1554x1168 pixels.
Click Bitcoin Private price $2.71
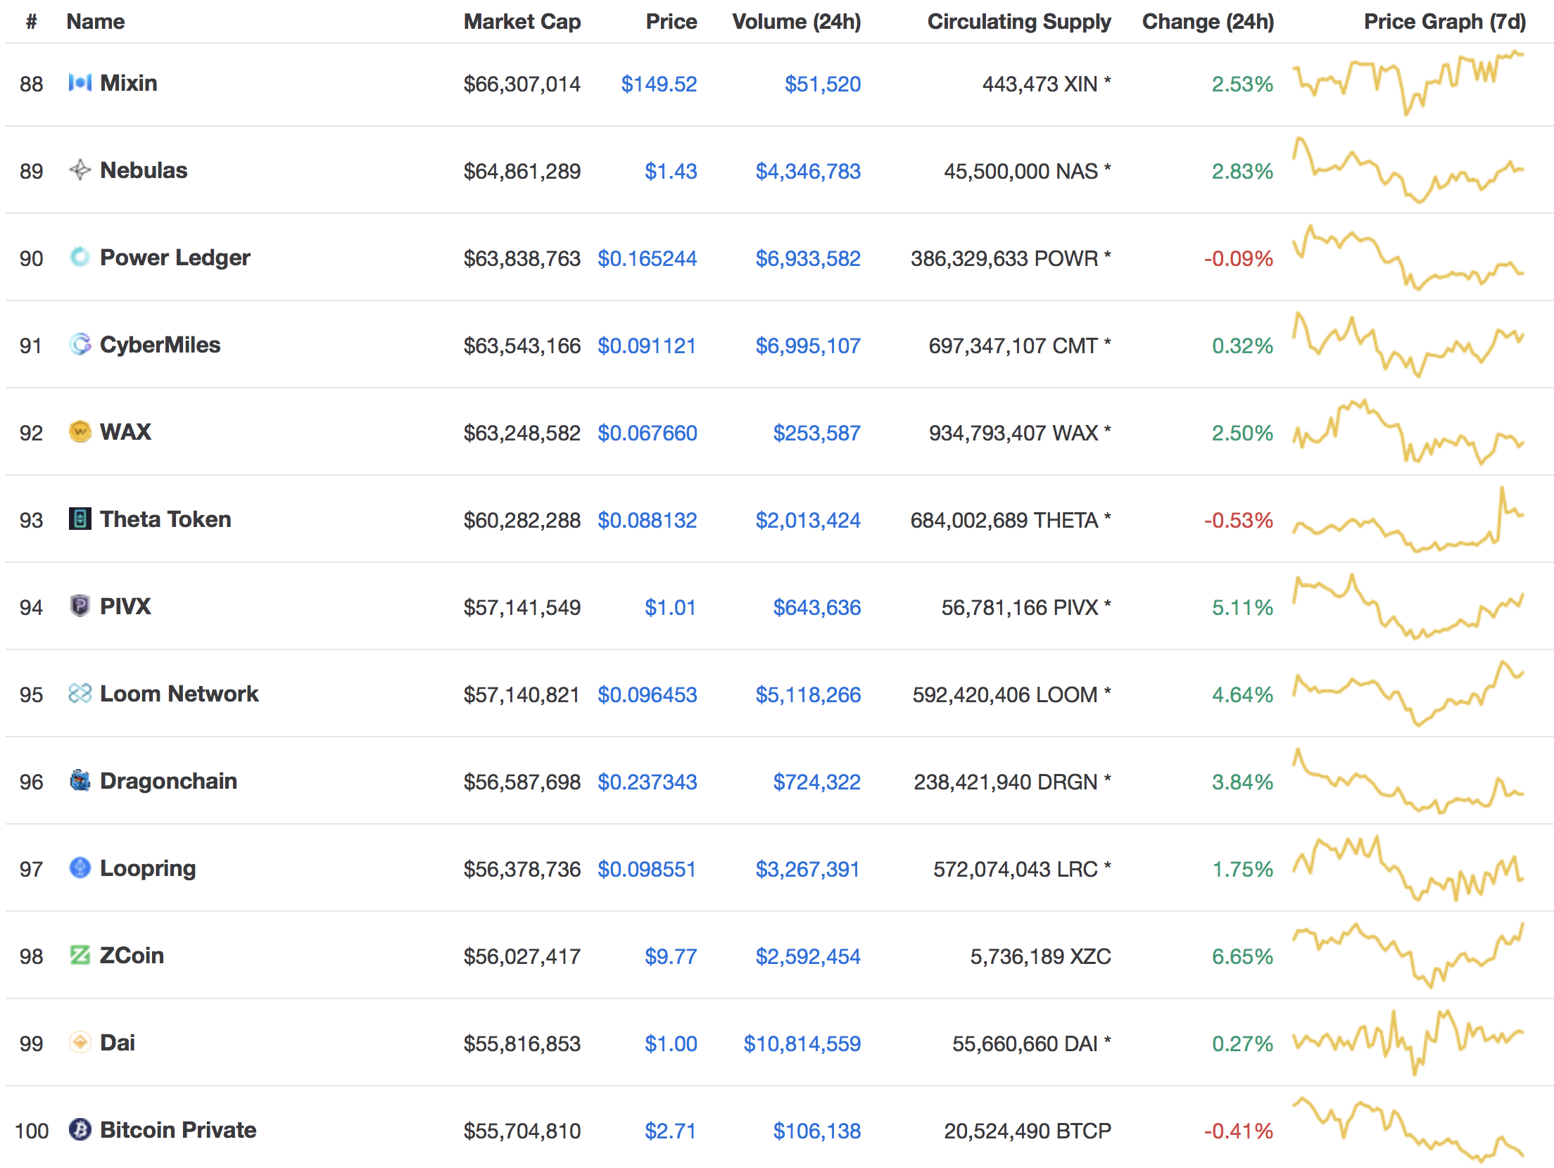tap(671, 1131)
